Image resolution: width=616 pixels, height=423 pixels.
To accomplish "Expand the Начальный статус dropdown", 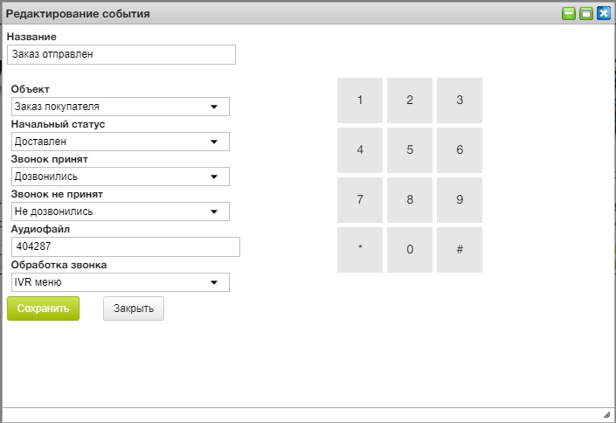I will (120, 142).
